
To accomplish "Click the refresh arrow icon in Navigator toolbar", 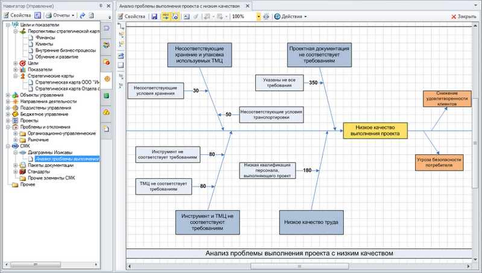I will click(83, 15).
